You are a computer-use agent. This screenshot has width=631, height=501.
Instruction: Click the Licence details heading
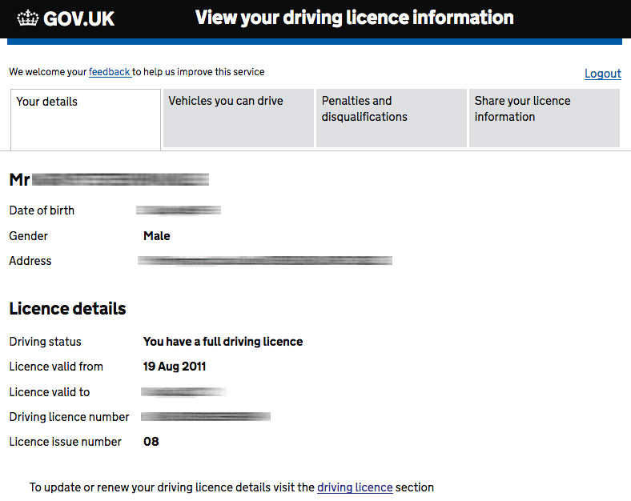67,308
